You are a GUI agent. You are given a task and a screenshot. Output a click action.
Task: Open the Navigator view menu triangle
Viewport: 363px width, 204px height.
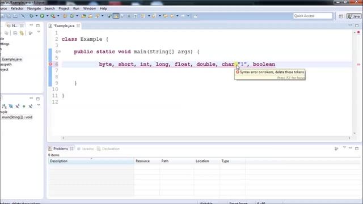point(39,32)
